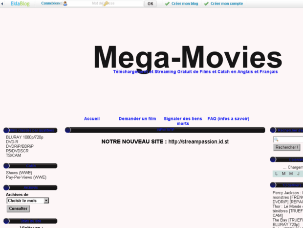Screen dimensions: 303x228
Task: Click blue circle on Archives header
Action: coord(6,187)
